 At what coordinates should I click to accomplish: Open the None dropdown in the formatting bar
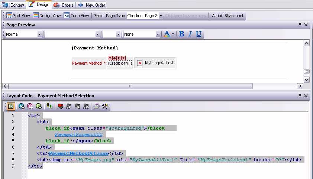(x=157, y=34)
